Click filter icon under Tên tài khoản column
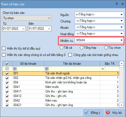 [47, 69]
